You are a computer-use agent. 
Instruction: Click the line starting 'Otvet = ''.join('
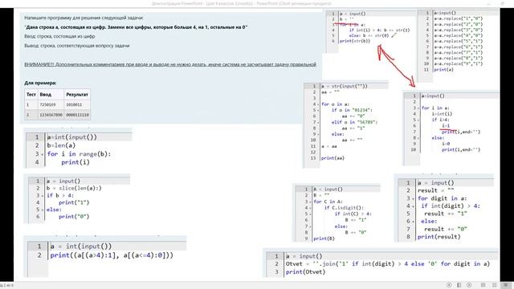click(388, 264)
